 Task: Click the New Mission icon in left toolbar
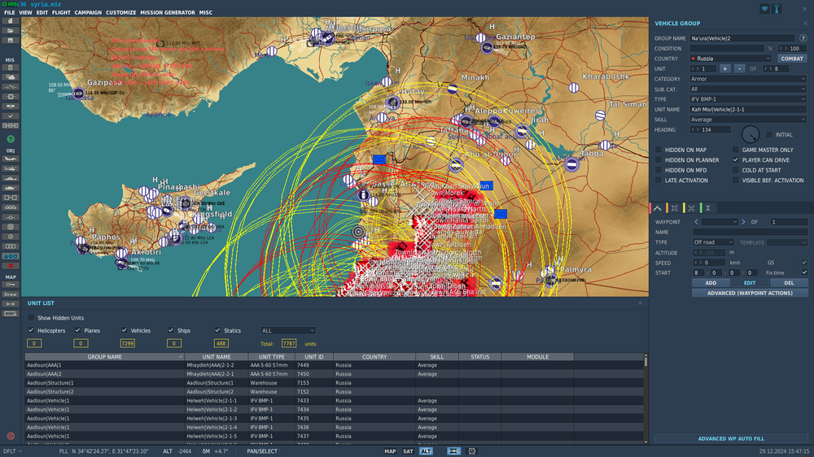pyautogui.click(x=11, y=21)
